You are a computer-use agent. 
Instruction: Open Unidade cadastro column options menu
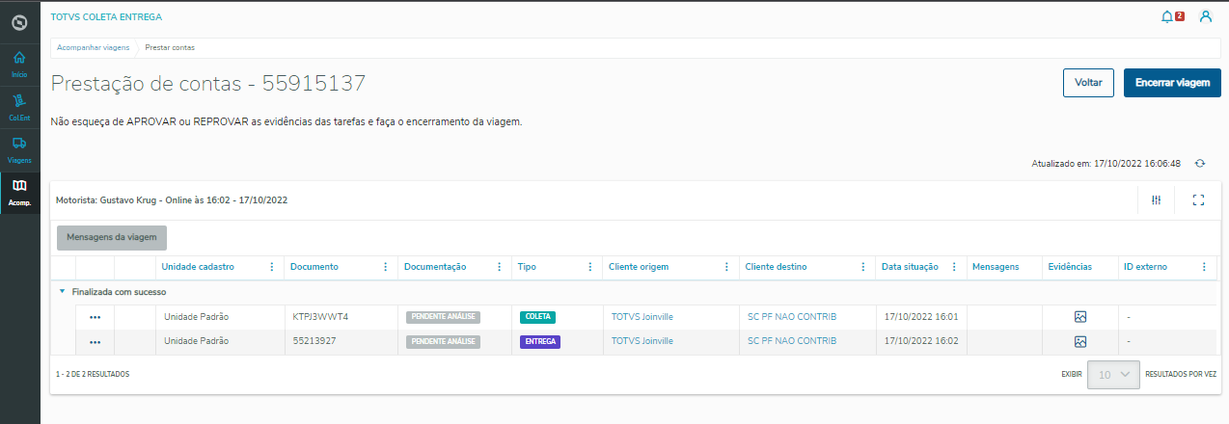[271, 267]
